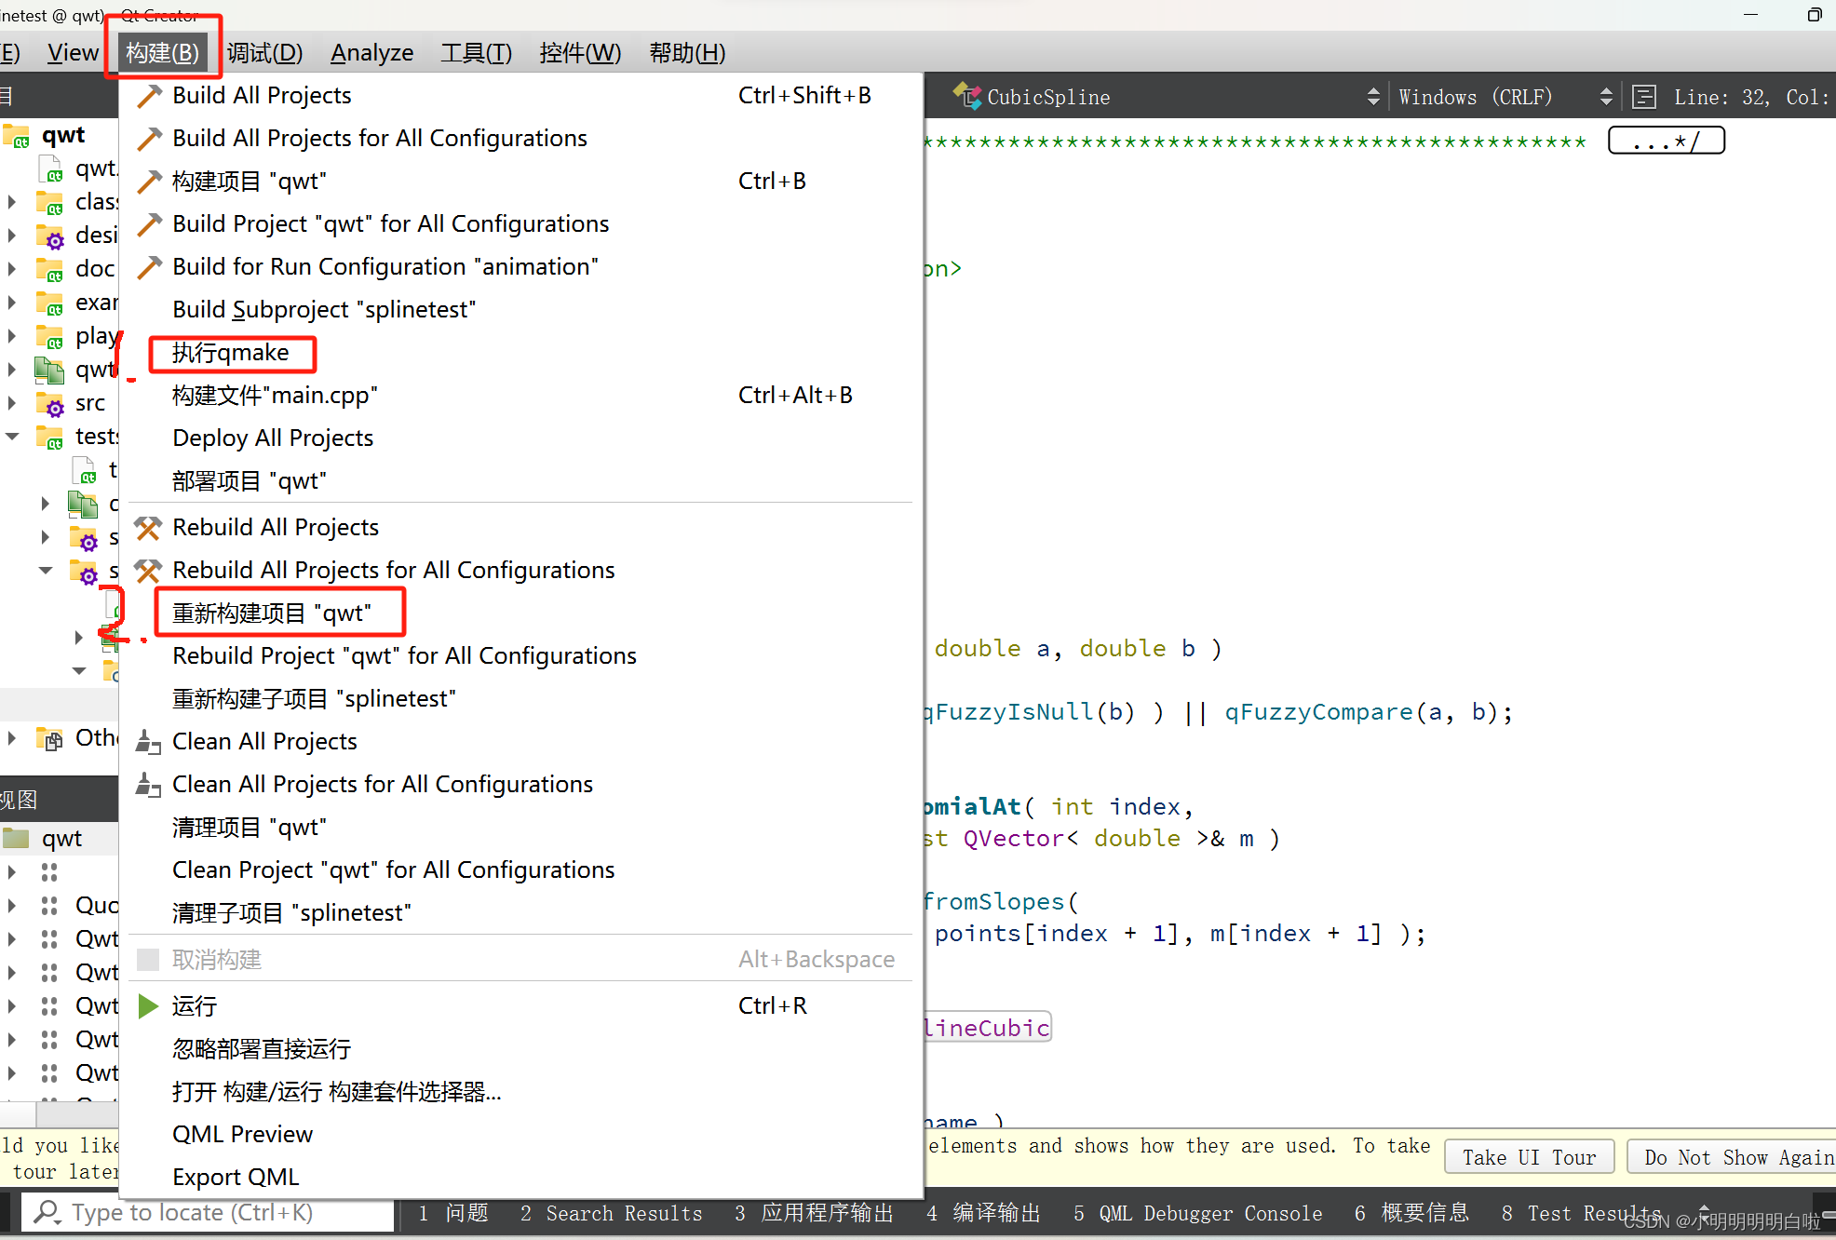Choose 重新构建项目 "qwt" from menu
The width and height of the screenshot is (1836, 1240).
click(x=272, y=613)
